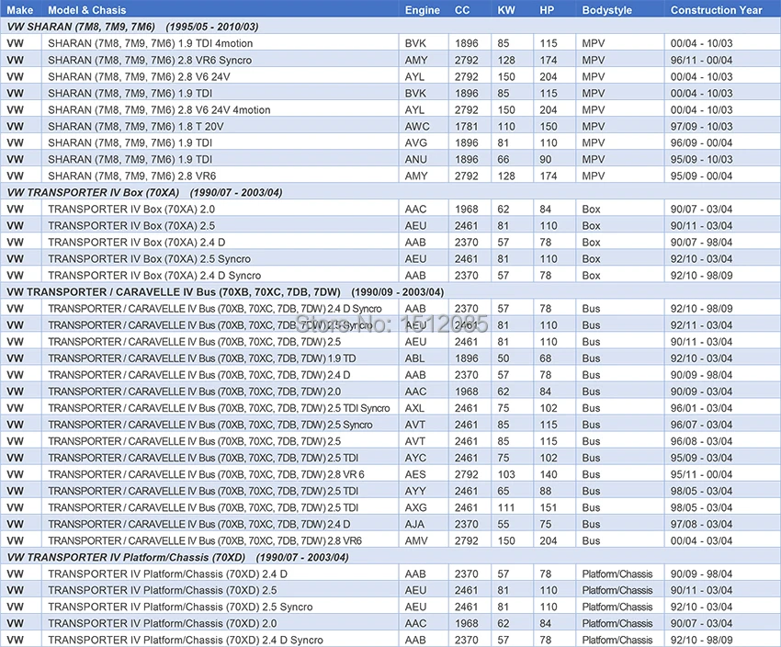Select engine code ANU
Screen dimensions: 781x647
(415, 159)
